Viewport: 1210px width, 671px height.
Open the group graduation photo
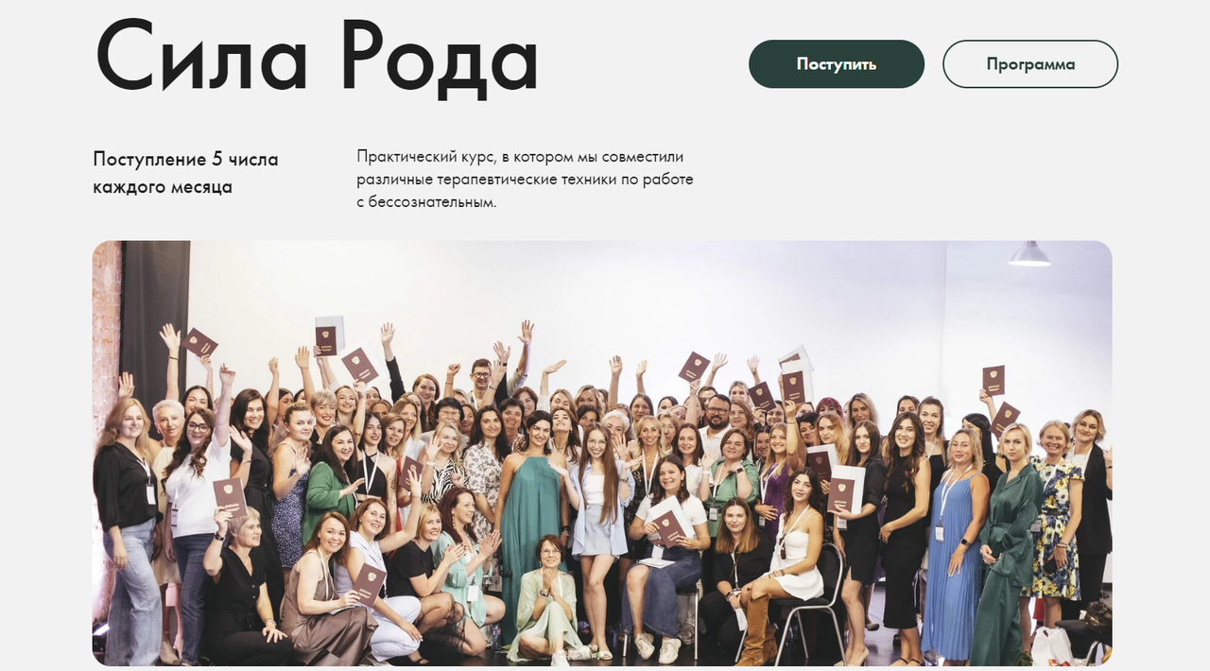pos(602,454)
